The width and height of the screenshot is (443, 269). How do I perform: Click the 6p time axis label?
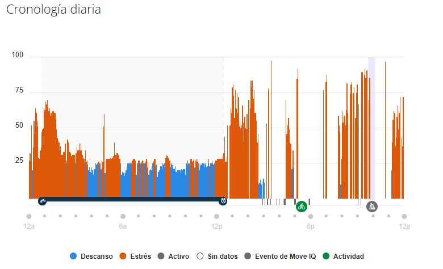pyautogui.click(x=310, y=226)
